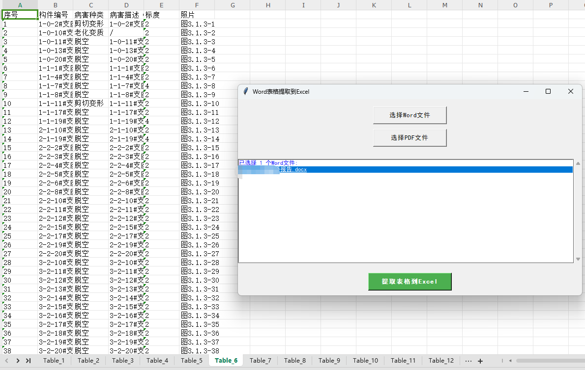Screen dimensions: 585x370
Task: Minimize the Word表格提取到Excel dialog
Action: coord(526,91)
